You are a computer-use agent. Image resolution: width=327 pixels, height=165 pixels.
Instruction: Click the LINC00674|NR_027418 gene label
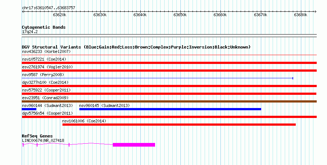click(43, 141)
